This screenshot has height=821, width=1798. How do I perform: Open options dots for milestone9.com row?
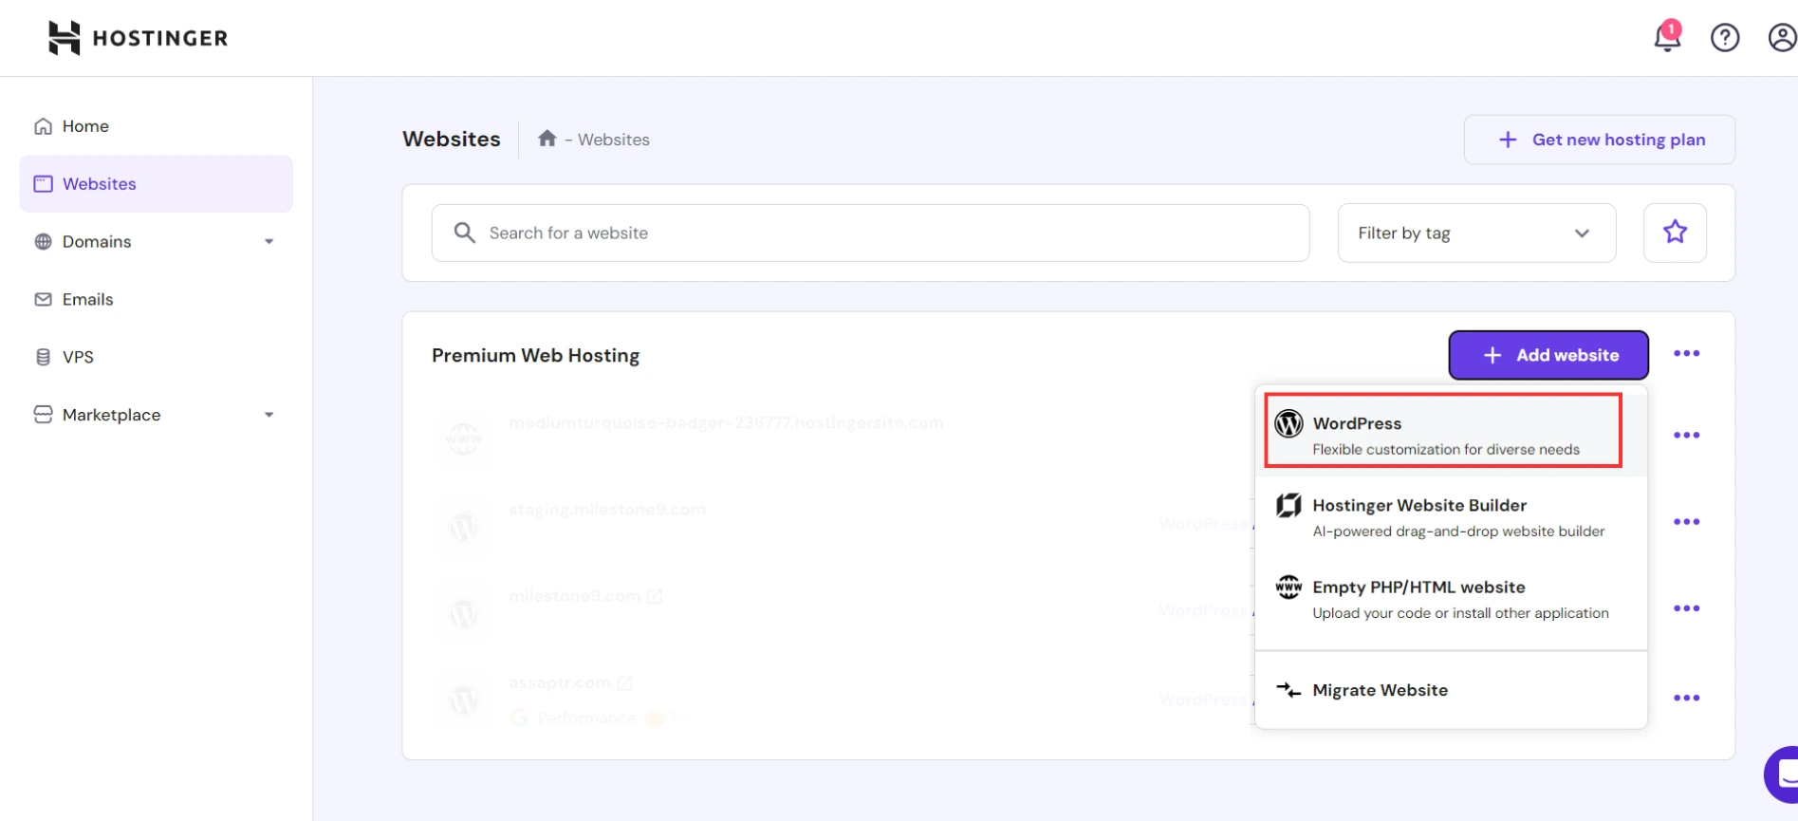coord(1686,608)
